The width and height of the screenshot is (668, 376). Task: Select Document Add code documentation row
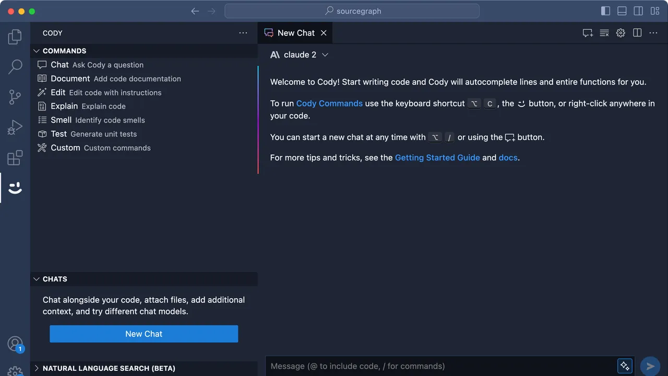pyautogui.click(x=144, y=78)
